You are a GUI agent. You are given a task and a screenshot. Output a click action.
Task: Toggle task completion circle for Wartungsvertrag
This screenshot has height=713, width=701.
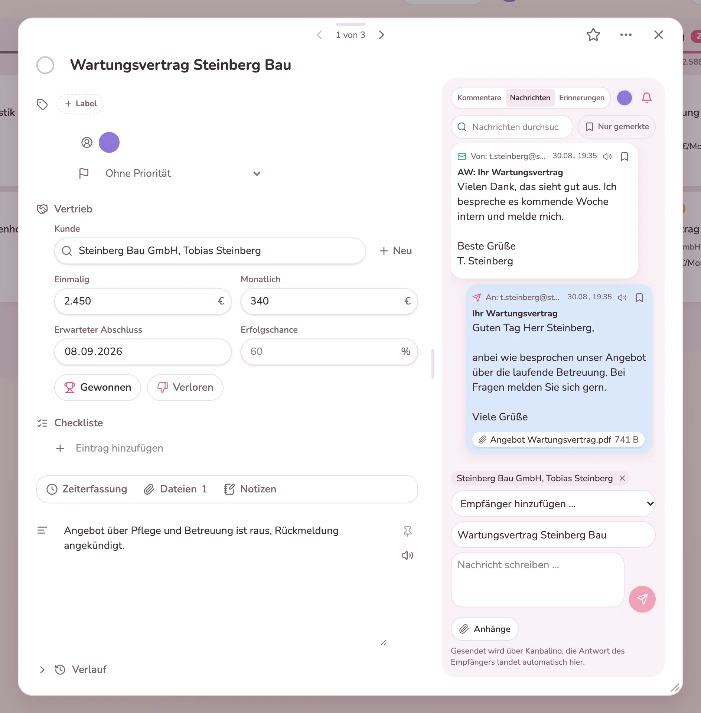coord(45,65)
